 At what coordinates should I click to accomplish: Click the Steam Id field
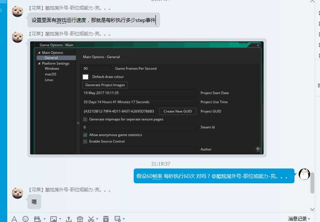coord(139,127)
